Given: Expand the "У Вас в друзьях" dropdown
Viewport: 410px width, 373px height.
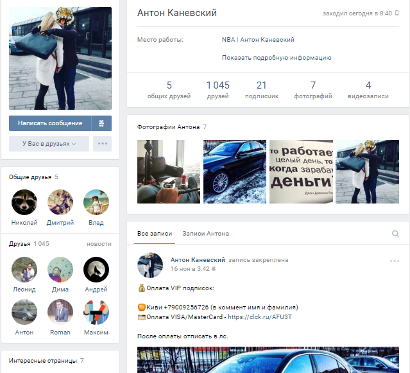Looking at the screenshot, I should pyautogui.click(x=49, y=144).
